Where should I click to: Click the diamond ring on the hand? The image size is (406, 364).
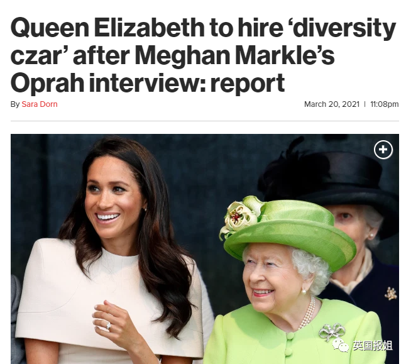[109, 325]
